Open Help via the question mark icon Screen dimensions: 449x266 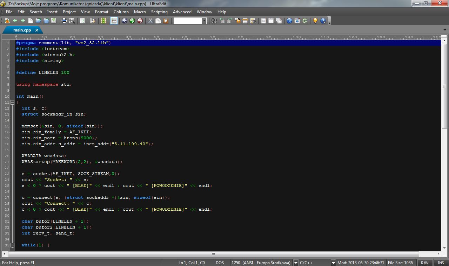coord(323,21)
